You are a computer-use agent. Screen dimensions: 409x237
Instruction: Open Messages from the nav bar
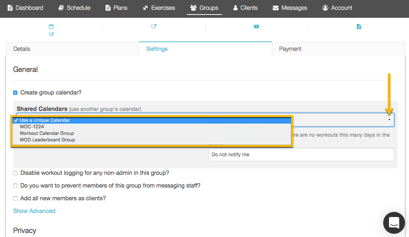290,8
